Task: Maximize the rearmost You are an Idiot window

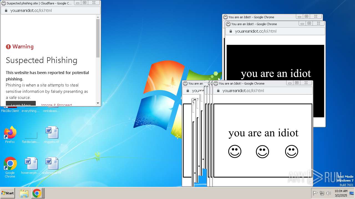Action: tap(306, 16)
